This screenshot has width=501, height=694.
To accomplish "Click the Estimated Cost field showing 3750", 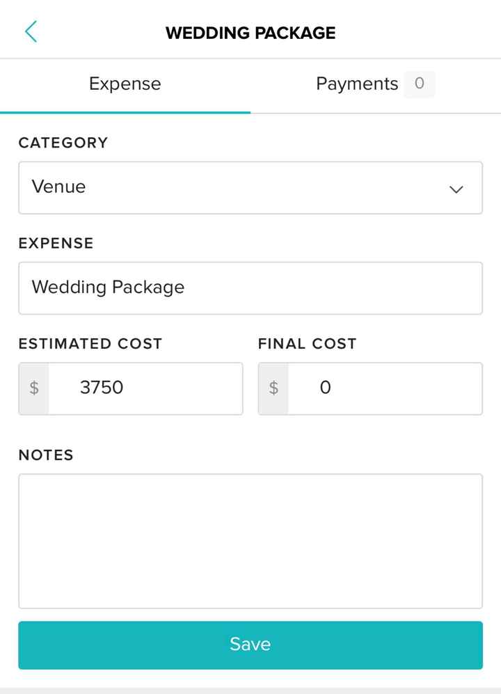I will pyautogui.click(x=145, y=388).
